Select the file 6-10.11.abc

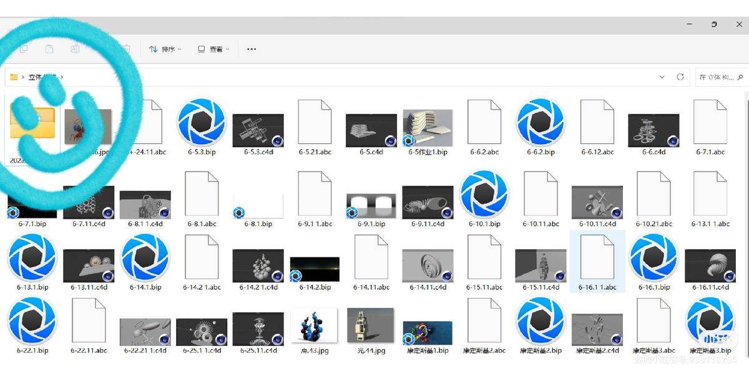[x=541, y=199]
